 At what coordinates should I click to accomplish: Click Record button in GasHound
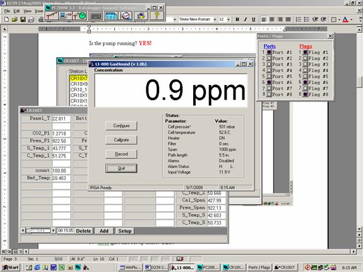pyautogui.click(x=121, y=154)
